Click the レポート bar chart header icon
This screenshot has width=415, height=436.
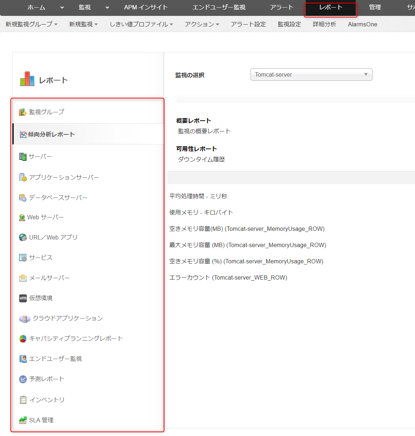[x=27, y=79]
